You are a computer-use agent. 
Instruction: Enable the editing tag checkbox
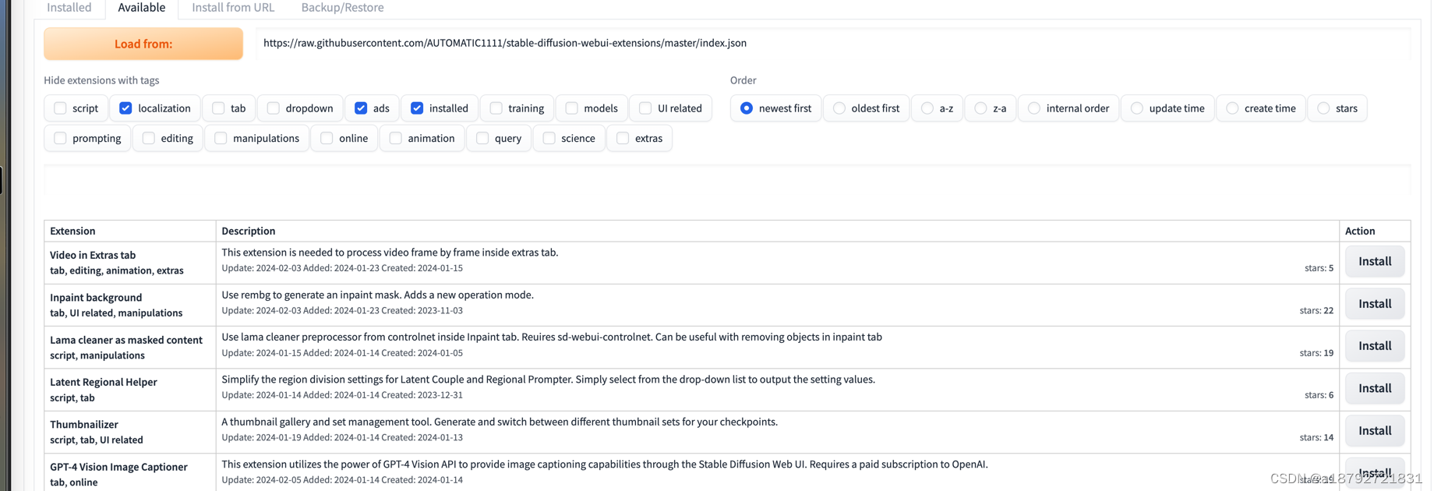pyautogui.click(x=149, y=139)
